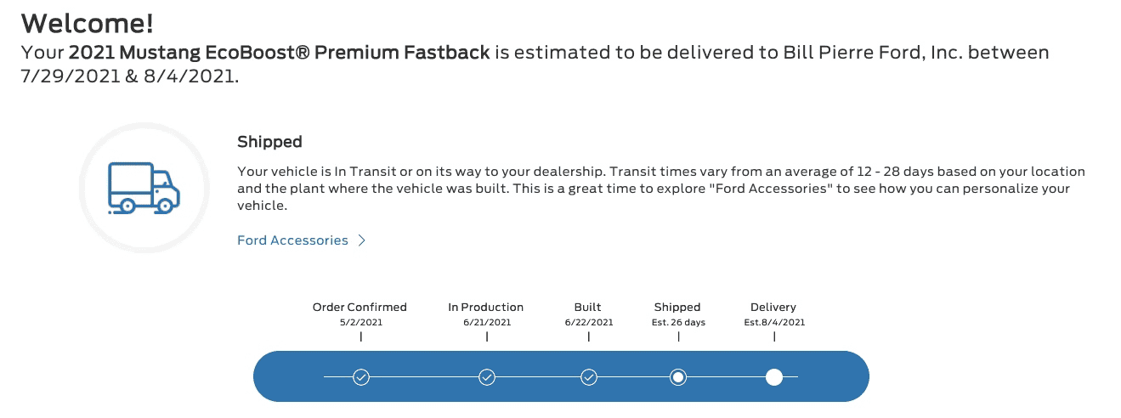Click the Delivery white dot on tracker
This screenshot has width=1121, height=418.
click(x=774, y=376)
